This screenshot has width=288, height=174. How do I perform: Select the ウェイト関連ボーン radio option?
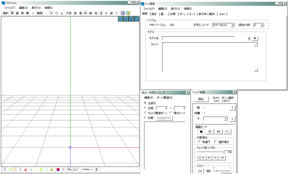(145, 113)
